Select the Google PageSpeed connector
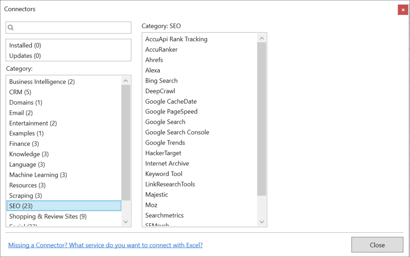 tap(171, 112)
